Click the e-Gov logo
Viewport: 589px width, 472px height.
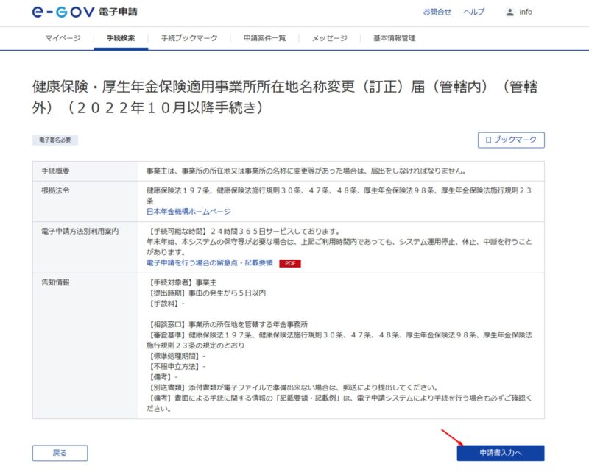tap(85, 12)
